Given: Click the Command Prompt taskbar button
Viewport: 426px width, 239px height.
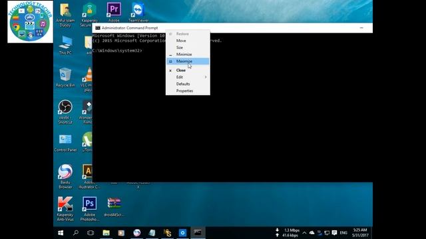Looking at the screenshot, I should click(198, 233).
